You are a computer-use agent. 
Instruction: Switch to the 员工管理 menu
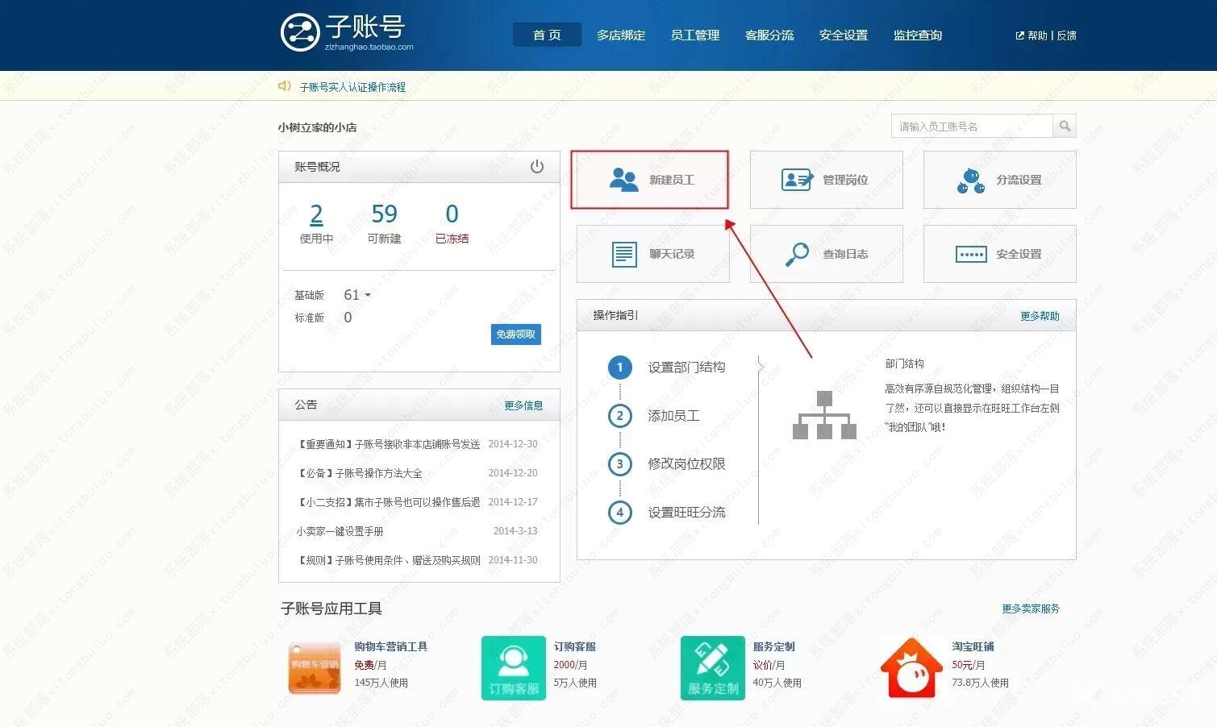click(694, 35)
